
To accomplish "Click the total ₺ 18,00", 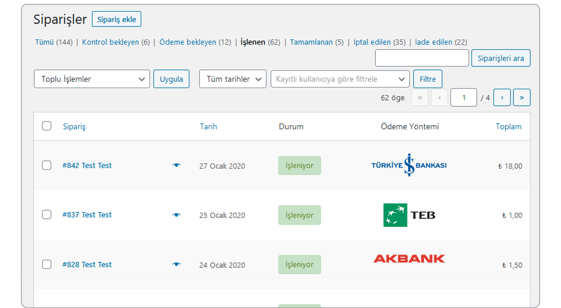I will pos(510,166).
